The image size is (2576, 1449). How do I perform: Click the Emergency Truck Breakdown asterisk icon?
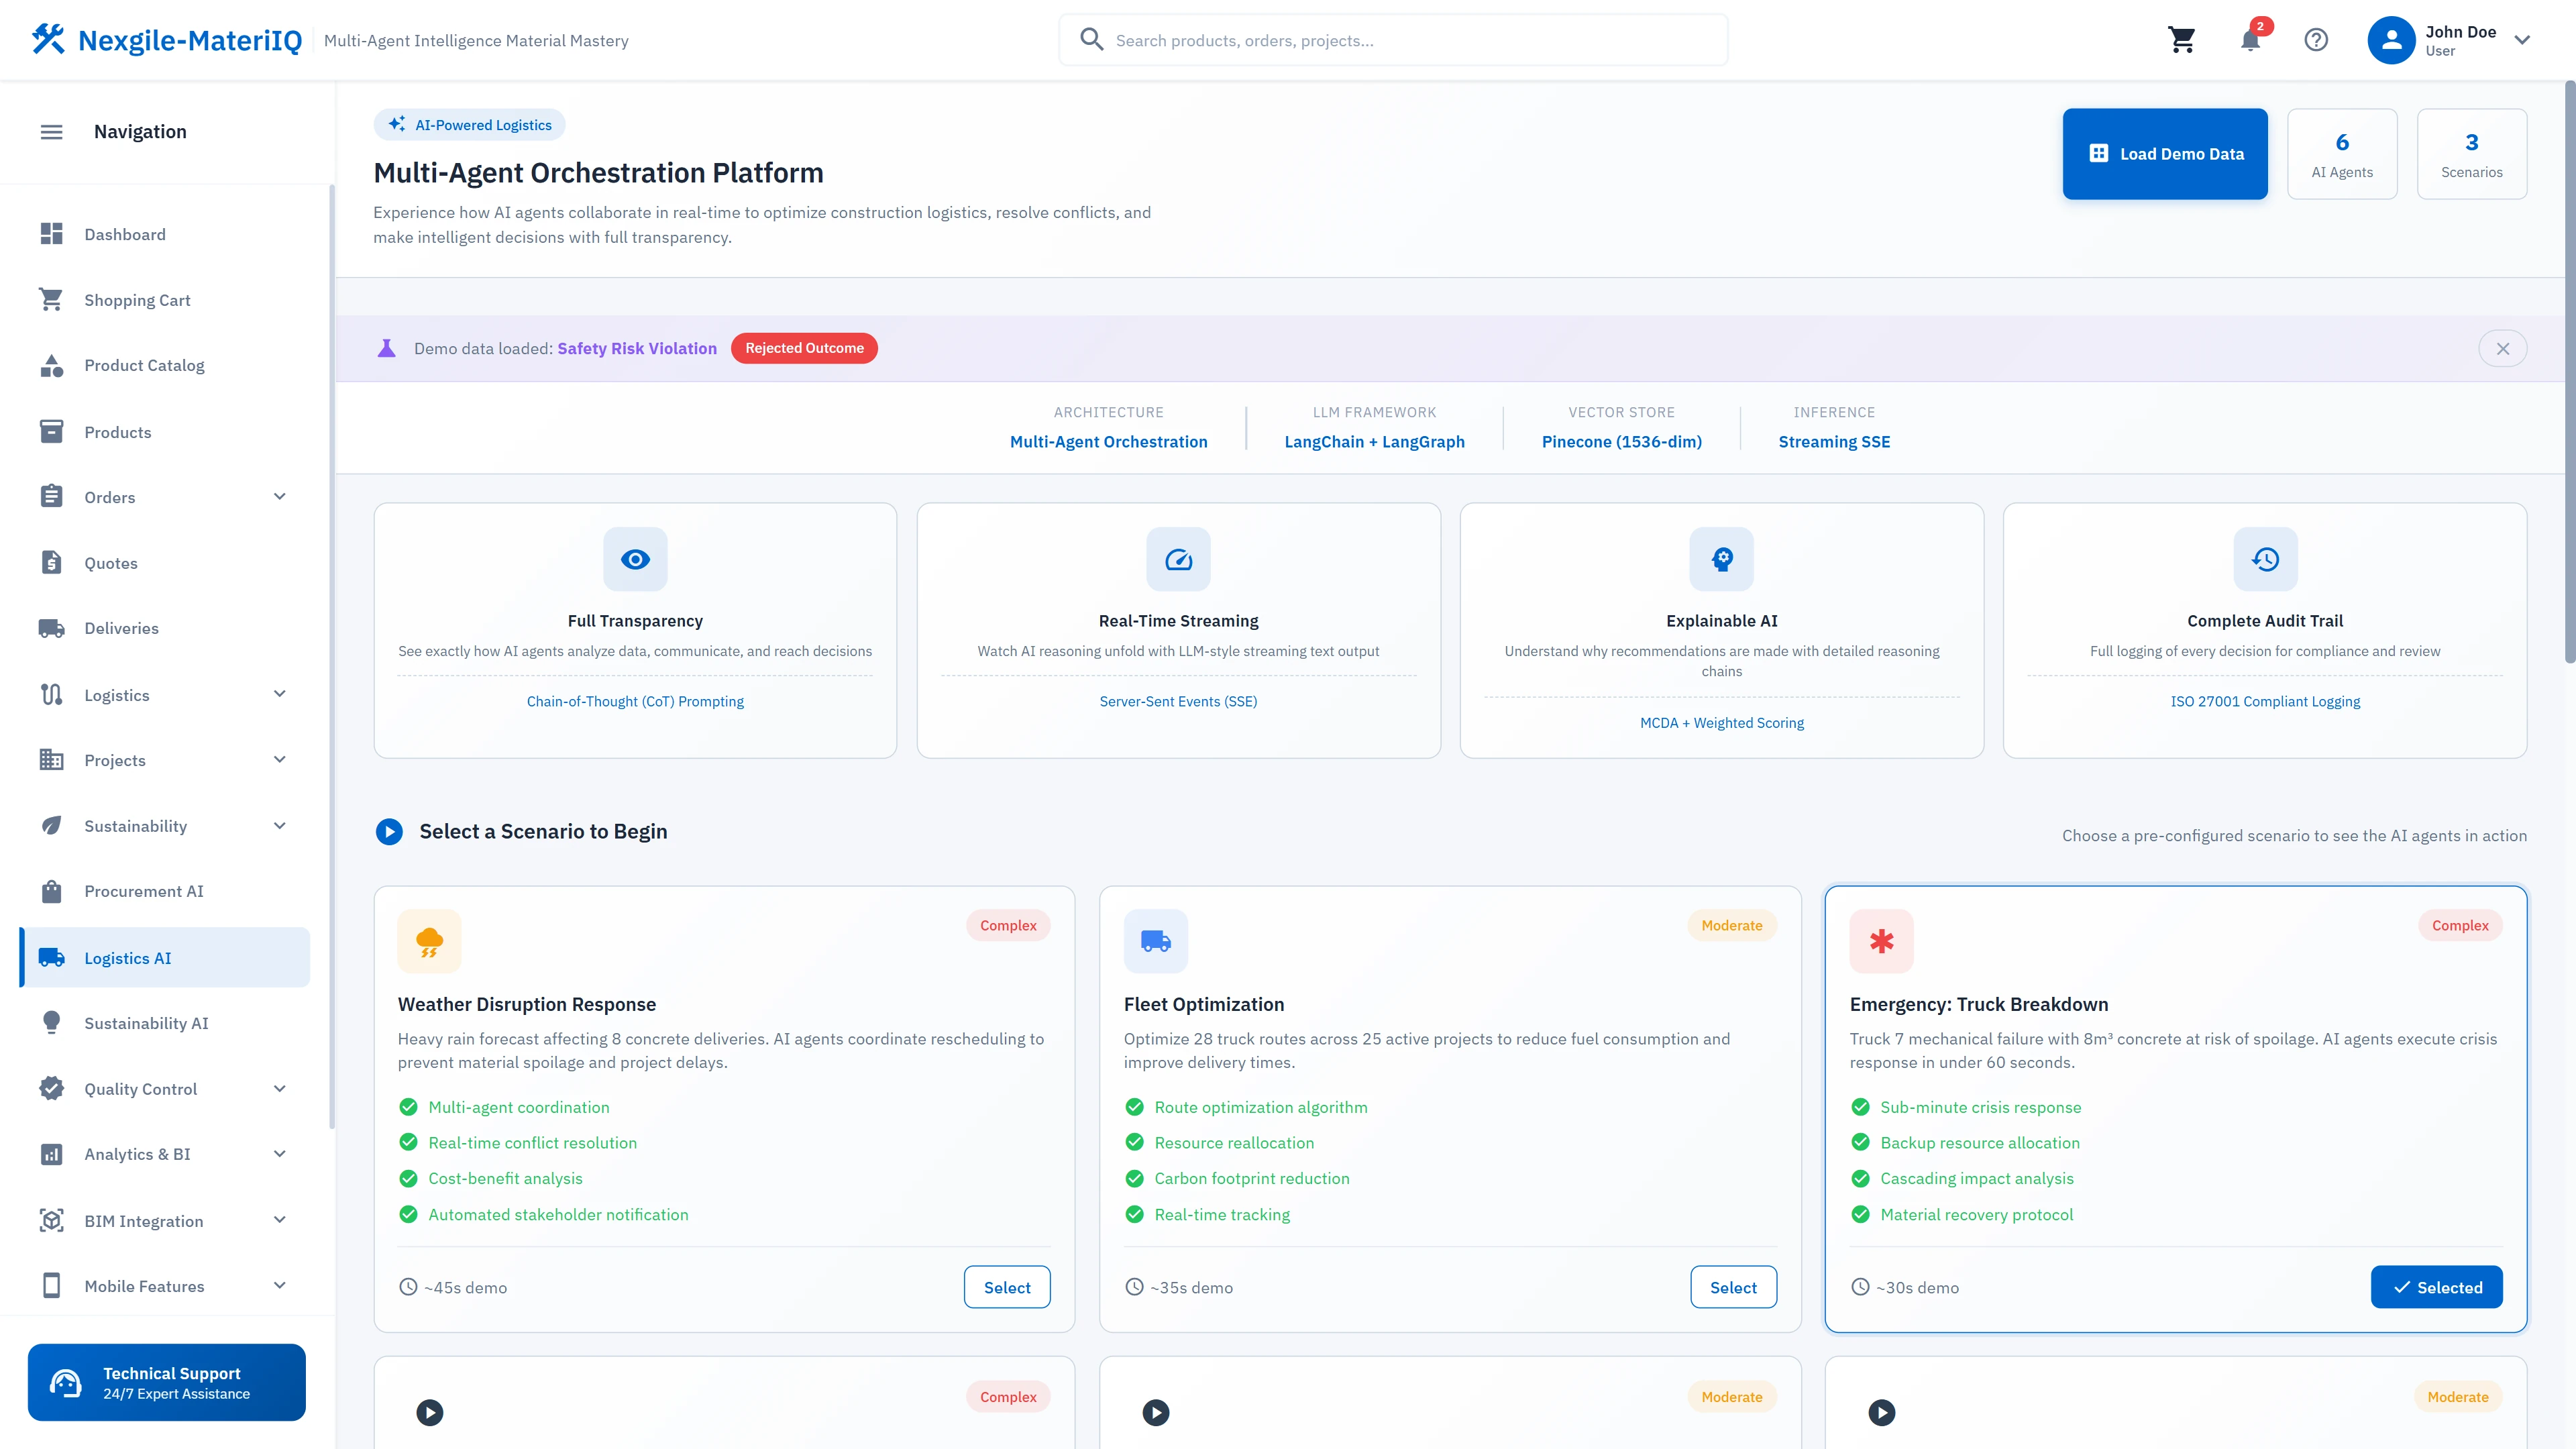(1881, 941)
